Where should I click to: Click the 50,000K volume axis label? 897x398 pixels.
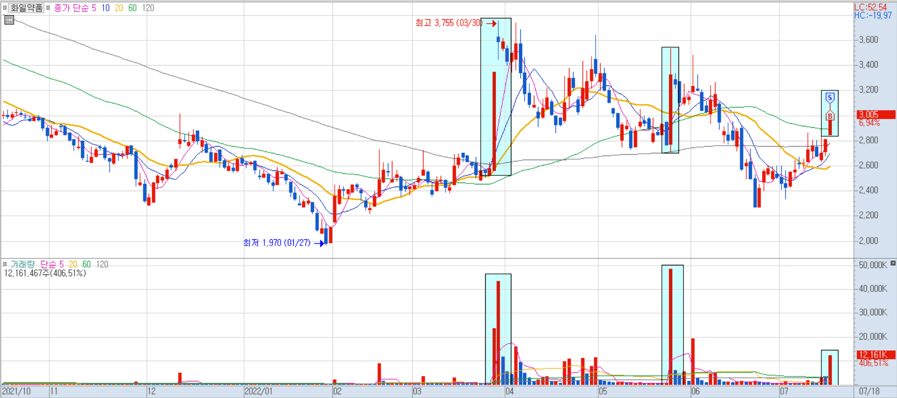tap(873, 265)
